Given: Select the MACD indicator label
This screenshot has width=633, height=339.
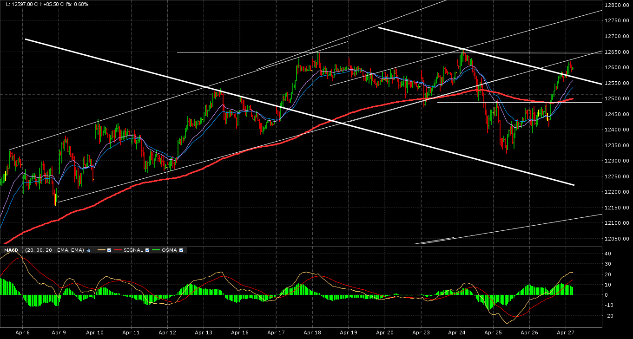Looking at the screenshot, I should click(x=11, y=250).
